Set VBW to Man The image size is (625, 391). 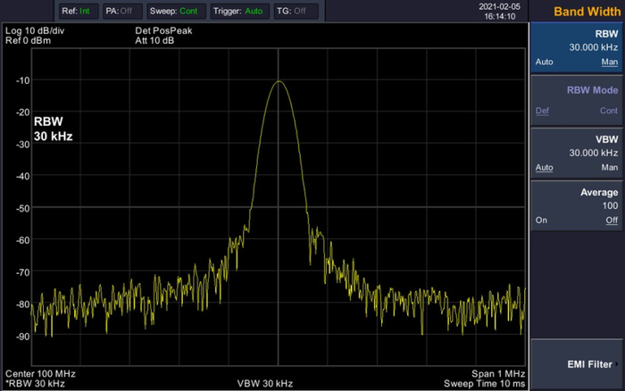tap(610, 168)
